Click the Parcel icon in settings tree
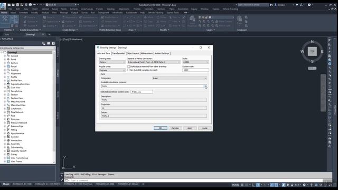The height and width of the screenshot is (190, 338). click(x=8, y=66)
